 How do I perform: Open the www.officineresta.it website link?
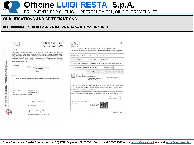coord(143,142)
